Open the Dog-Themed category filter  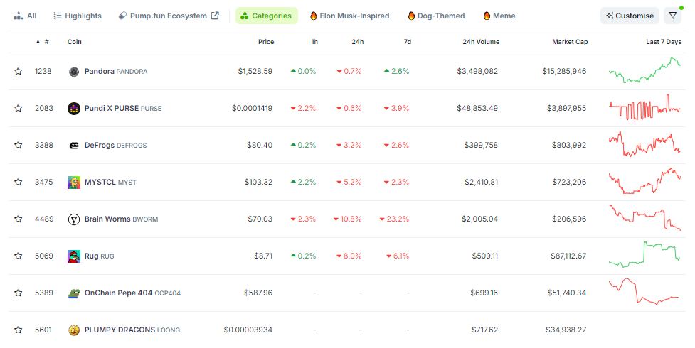coord(437,16)
